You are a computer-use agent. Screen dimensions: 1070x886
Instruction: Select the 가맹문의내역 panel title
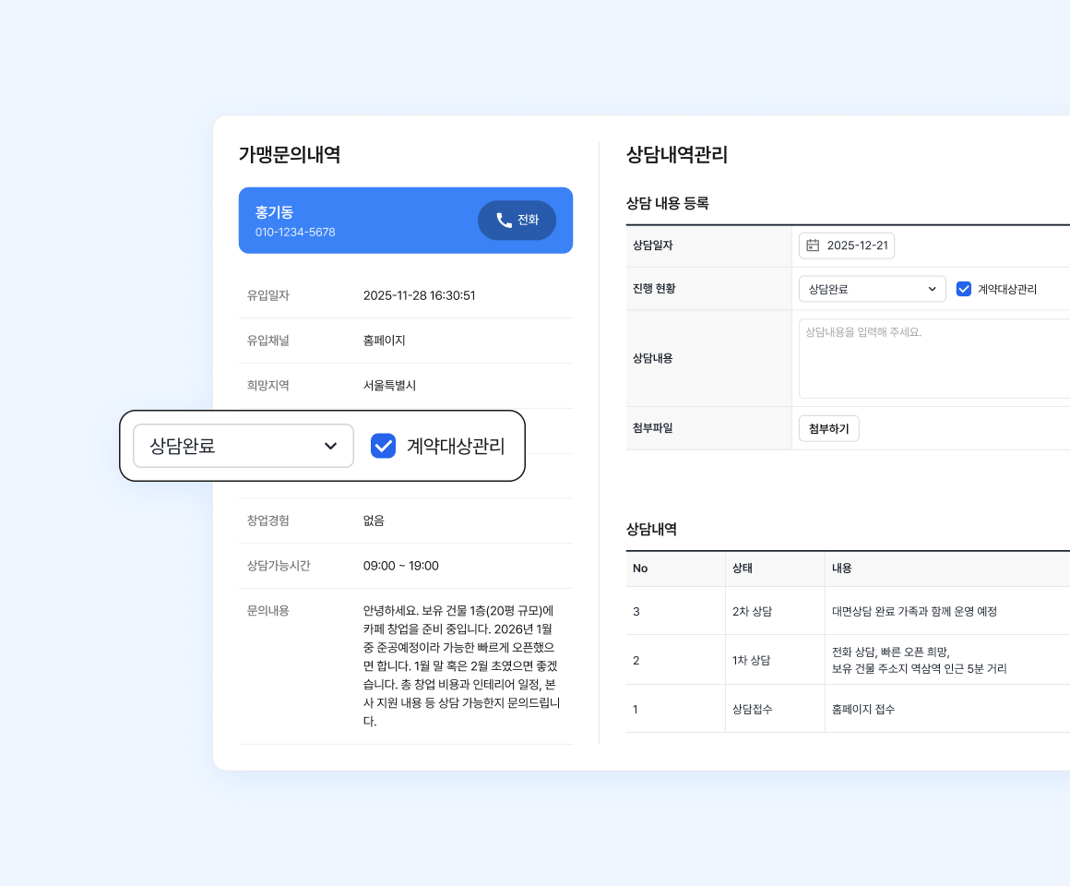(289, 155)
